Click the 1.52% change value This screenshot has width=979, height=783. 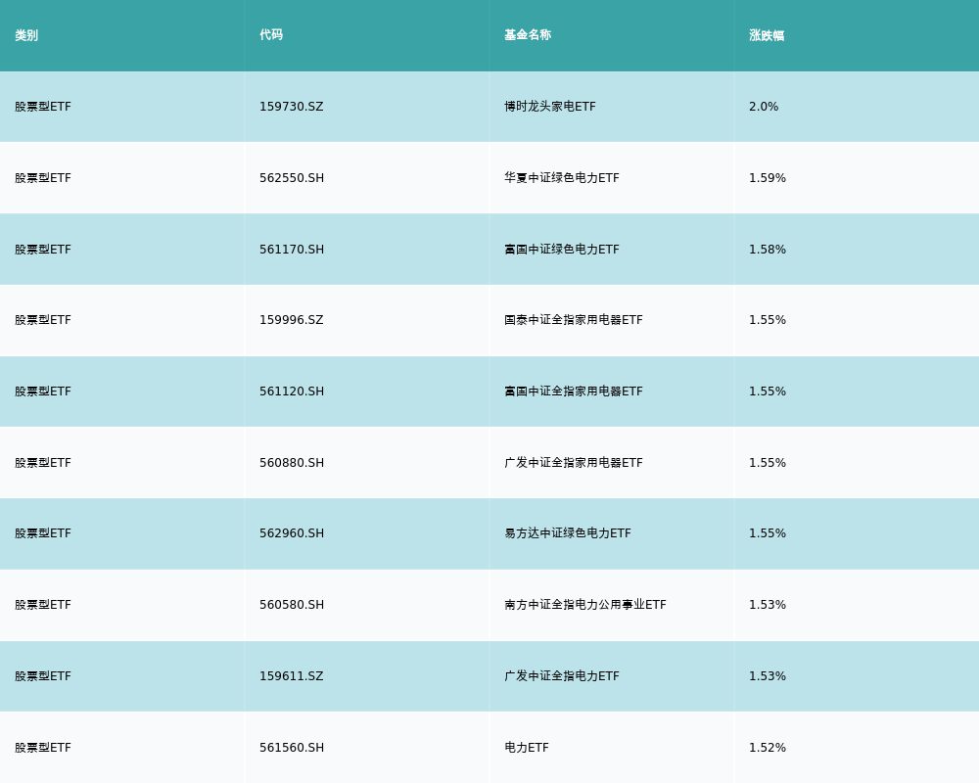768,748
